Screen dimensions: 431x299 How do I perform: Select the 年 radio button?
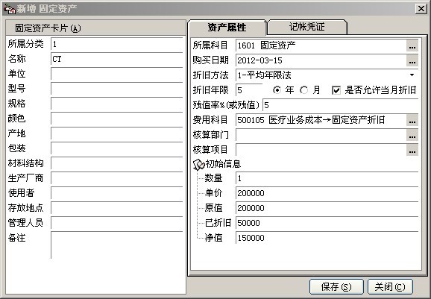click(x=277, y=90)
